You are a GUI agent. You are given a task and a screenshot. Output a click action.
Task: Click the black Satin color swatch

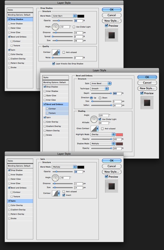pos(81,167)
